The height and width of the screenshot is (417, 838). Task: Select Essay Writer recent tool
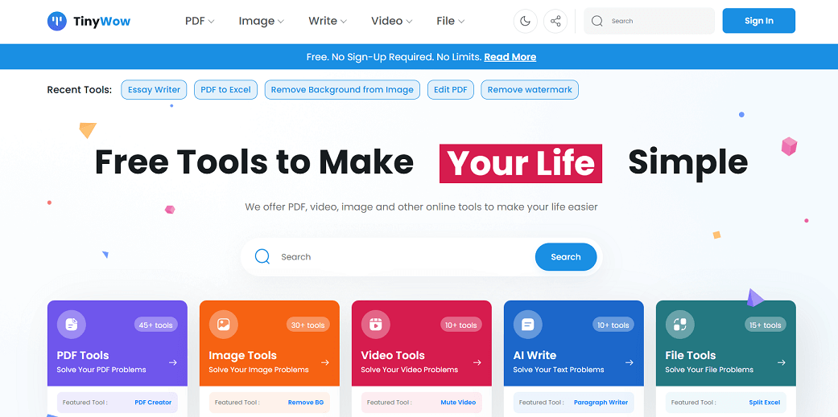pos(154,90)
